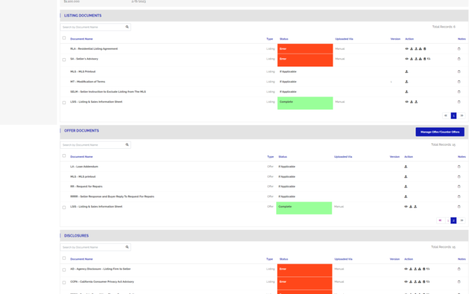Go to first page of Offer Documents pagination
471x294 pixels.
[439, 220]
